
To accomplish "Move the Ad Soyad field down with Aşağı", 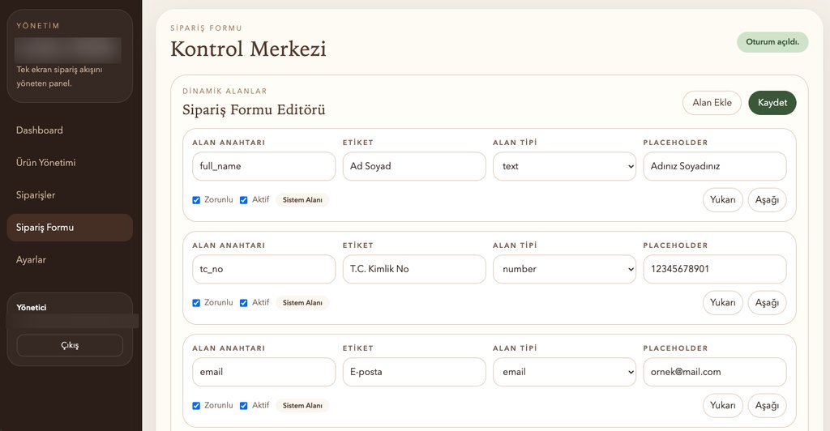I will (x=766, y=200).
